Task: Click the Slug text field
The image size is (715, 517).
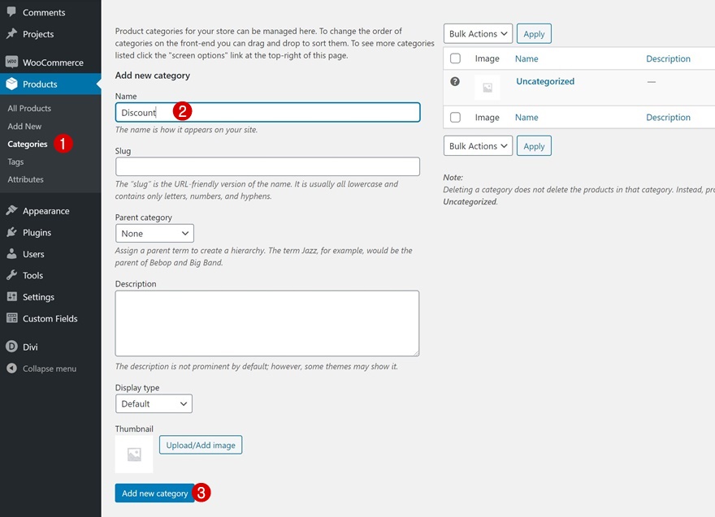Action: pos(267,166)
